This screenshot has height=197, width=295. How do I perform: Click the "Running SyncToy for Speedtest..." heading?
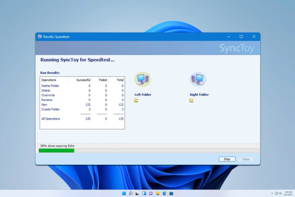point(77,60)
